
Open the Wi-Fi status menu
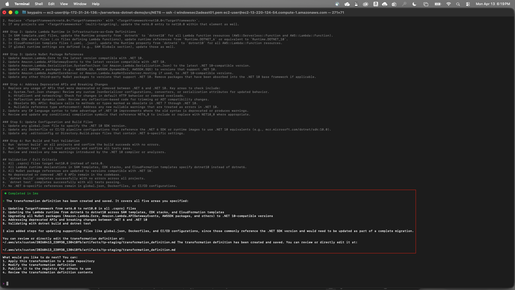click(448, 4)
